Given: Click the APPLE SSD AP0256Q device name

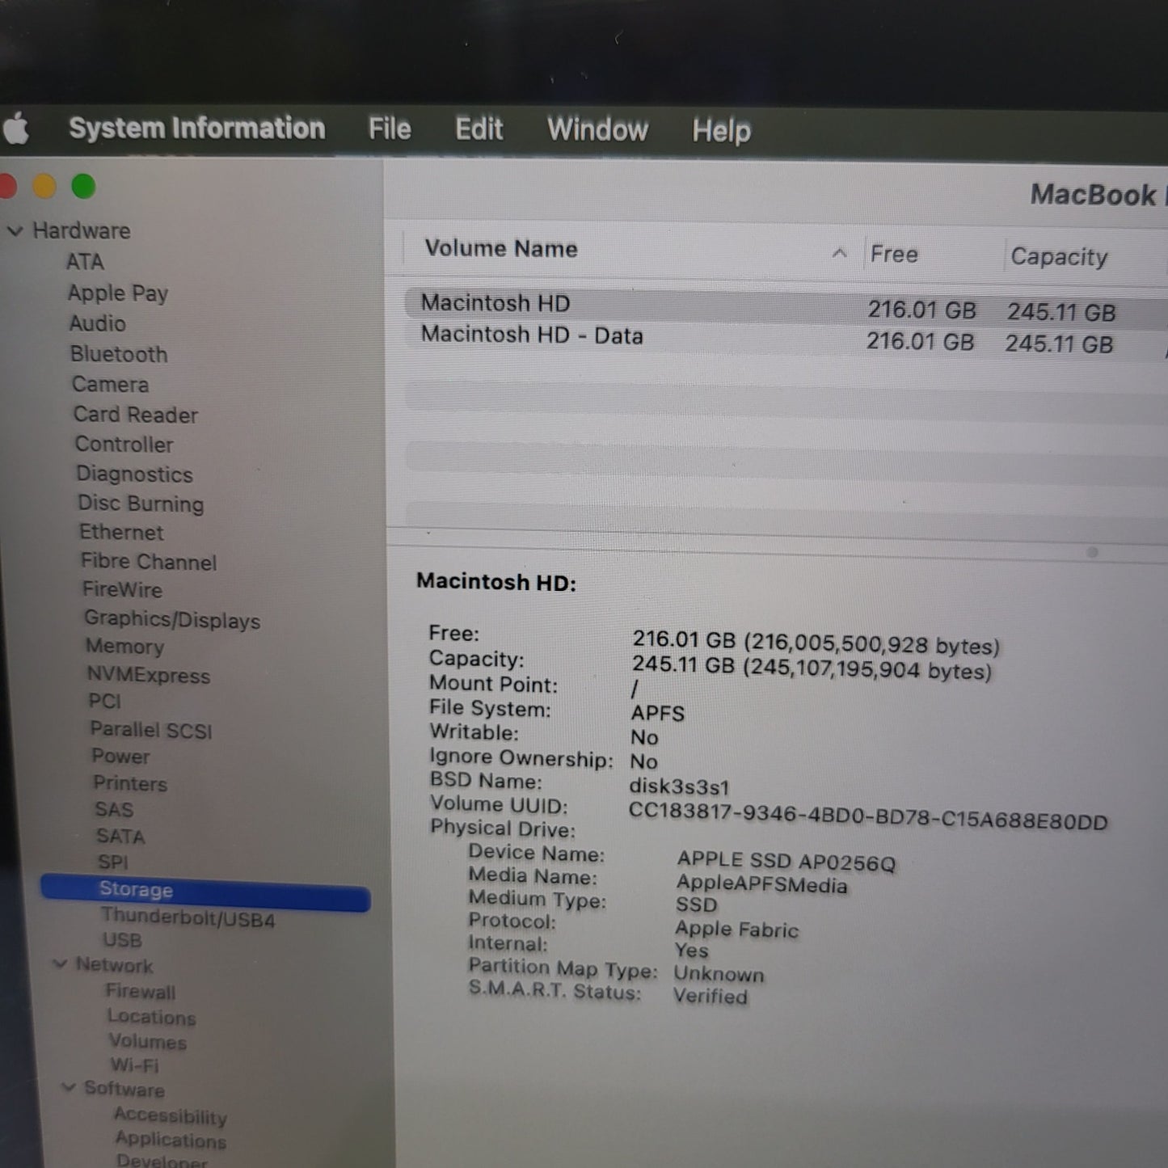Looking at the screenshot, I should [786, 861].
